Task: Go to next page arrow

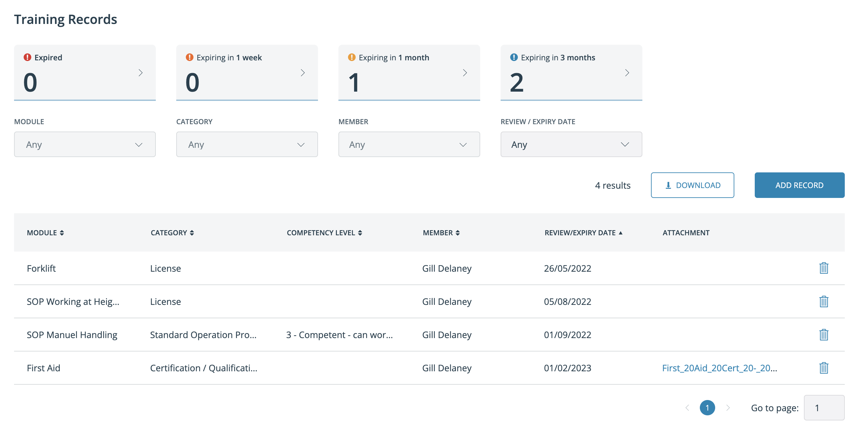Action: click(728, 407)
